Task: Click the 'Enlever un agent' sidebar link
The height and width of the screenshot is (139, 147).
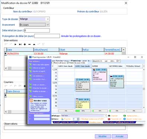Action: click(39, 68)
